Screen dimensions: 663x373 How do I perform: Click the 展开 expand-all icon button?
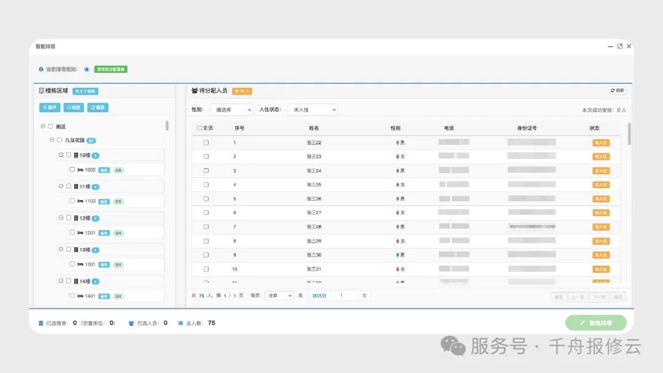[x=49, y=107]
